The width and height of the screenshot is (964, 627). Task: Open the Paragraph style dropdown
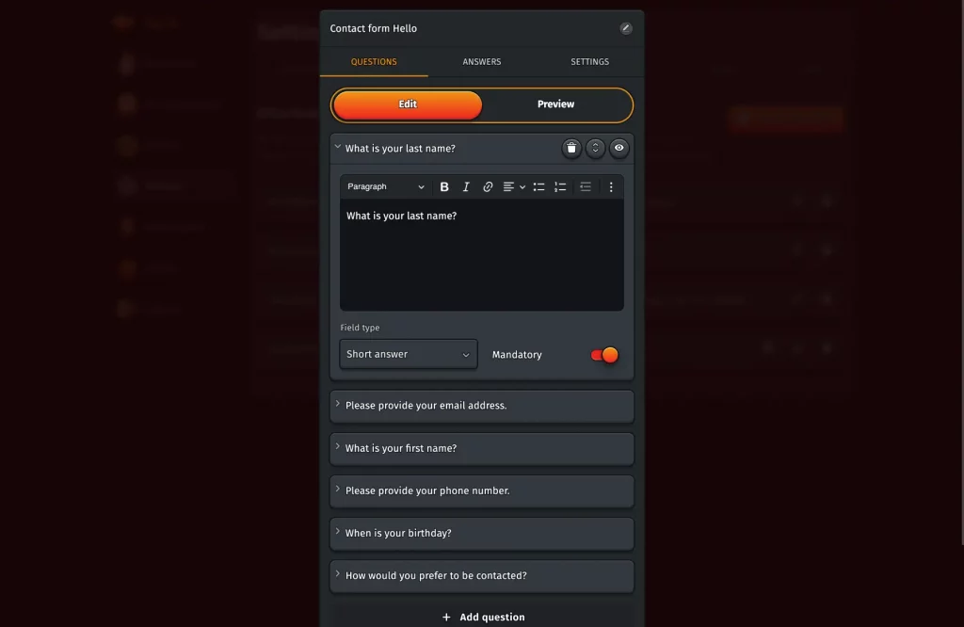(x=386, y=186)
